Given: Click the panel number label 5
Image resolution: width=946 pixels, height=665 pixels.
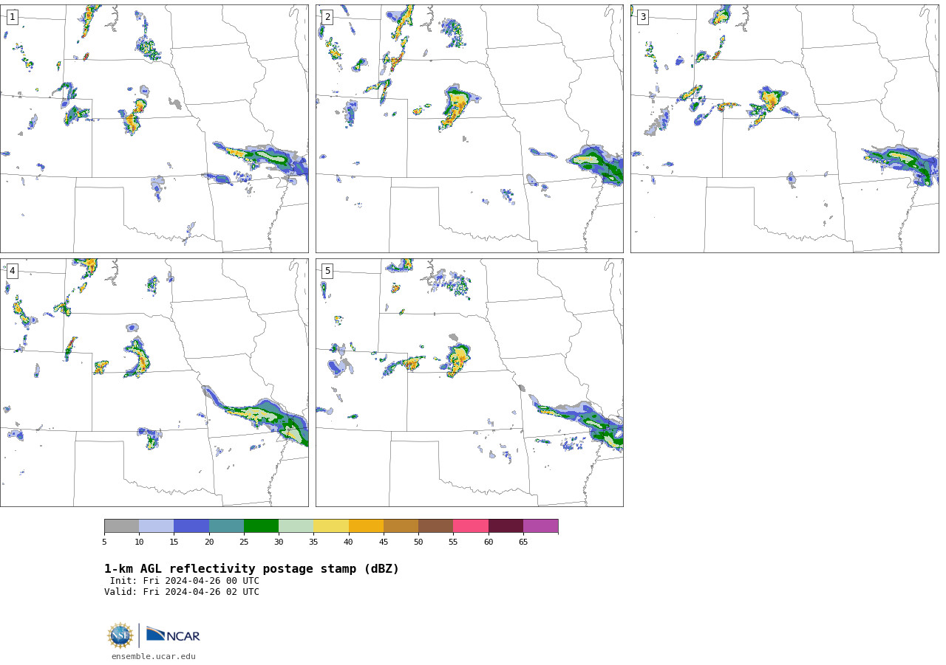Looking at the screenshot, I should (x=327, y=271).
